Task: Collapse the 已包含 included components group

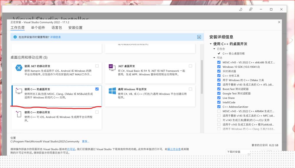Action: (x=214, y=49)
